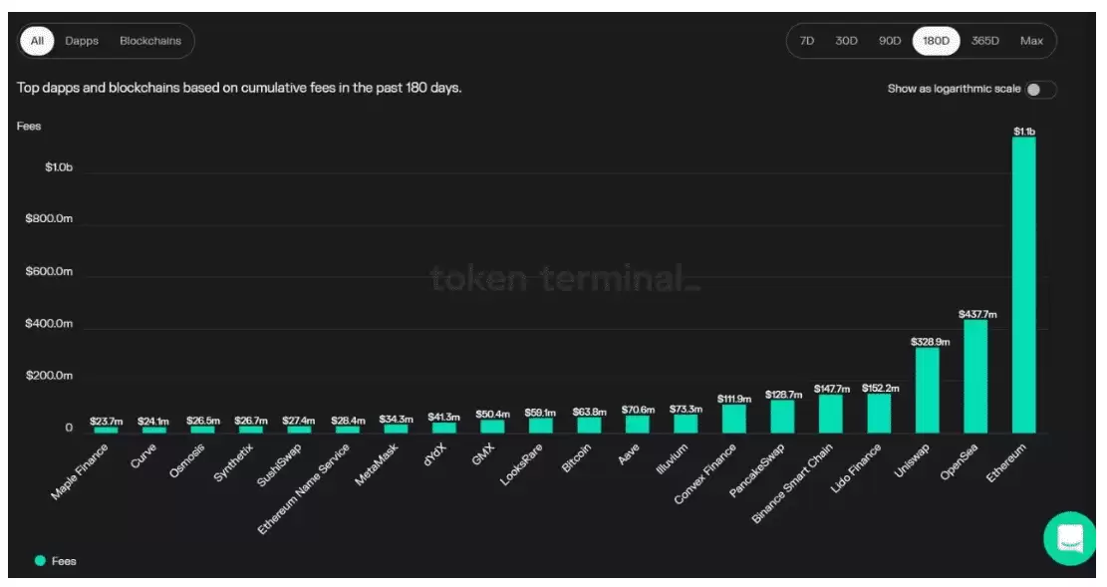Choose the 90D time range
Screen dimensions: 1107x587
tap(890, 41)
